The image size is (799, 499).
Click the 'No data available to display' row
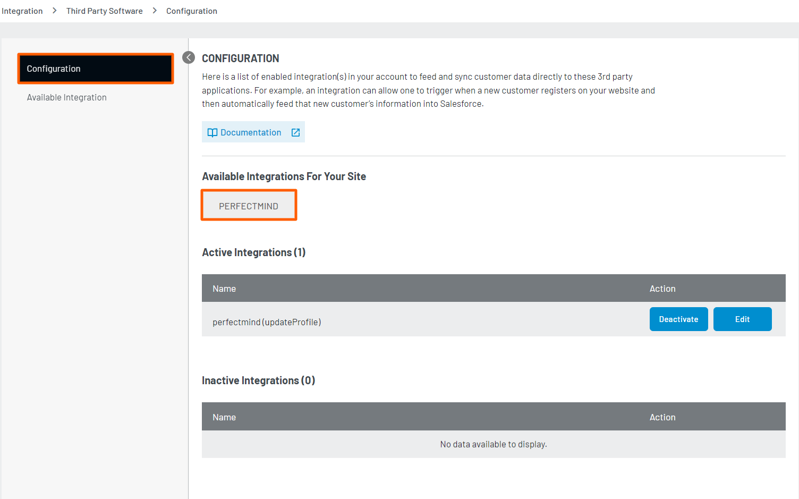click(x=494, y=445)
